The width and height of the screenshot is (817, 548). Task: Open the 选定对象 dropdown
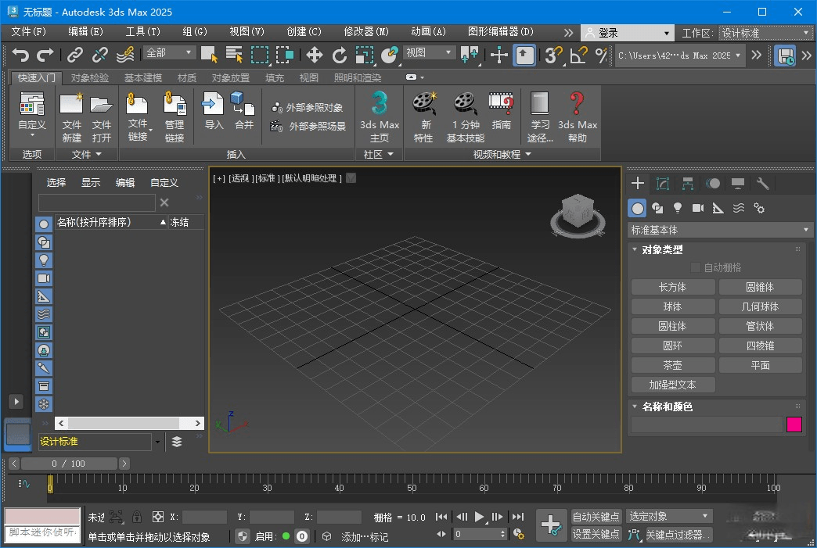pyautogui.click(x=668, y=516)
